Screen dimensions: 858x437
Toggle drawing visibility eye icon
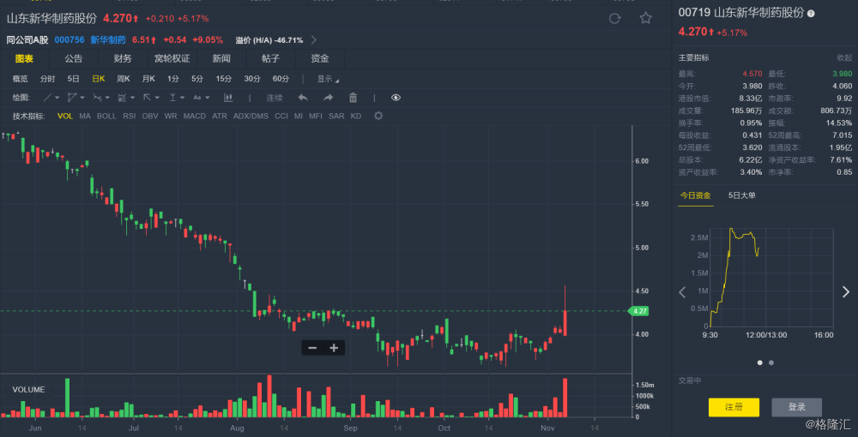coord(396,98)
